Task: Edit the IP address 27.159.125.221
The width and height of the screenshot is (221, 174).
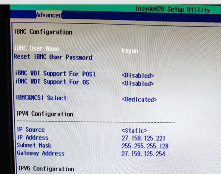Action: (x=143, y=138)
